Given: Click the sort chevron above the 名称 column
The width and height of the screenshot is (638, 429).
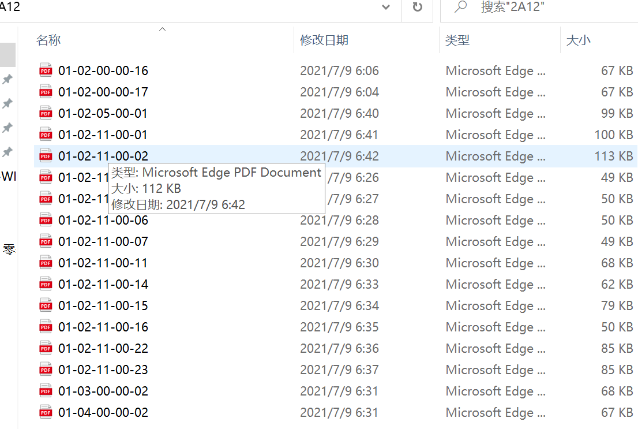Looking at the screenshot, I should pyautogui.click(x=162, y=28).
